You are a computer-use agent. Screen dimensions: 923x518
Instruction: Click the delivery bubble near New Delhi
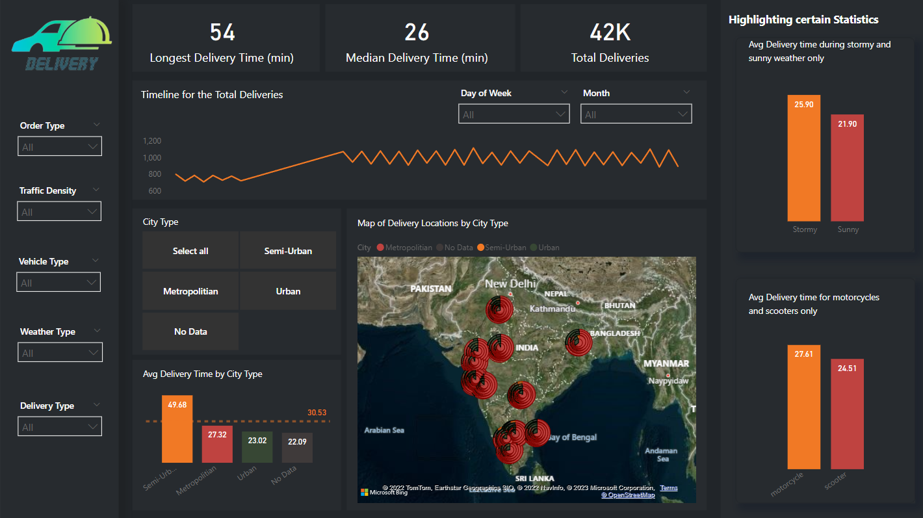pyautogui.click(x=499, y=309)
